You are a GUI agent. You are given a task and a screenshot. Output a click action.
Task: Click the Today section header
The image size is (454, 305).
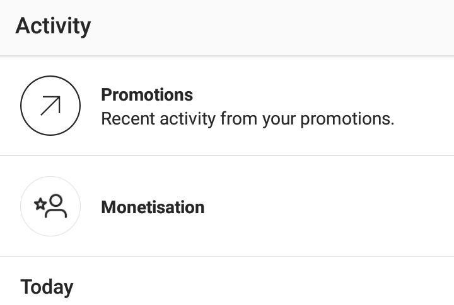pyautogui.click(x=47, y=287)
